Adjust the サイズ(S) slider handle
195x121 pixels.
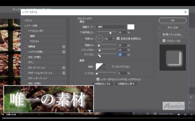point(99,55)
